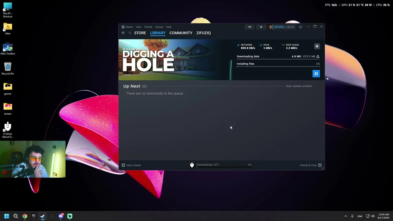Open the Games menu
The image size is (393, 221).
click(159, 27)
